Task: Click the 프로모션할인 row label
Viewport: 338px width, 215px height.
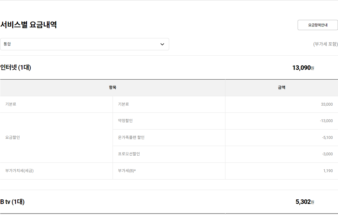Action: tap(129, 154)
